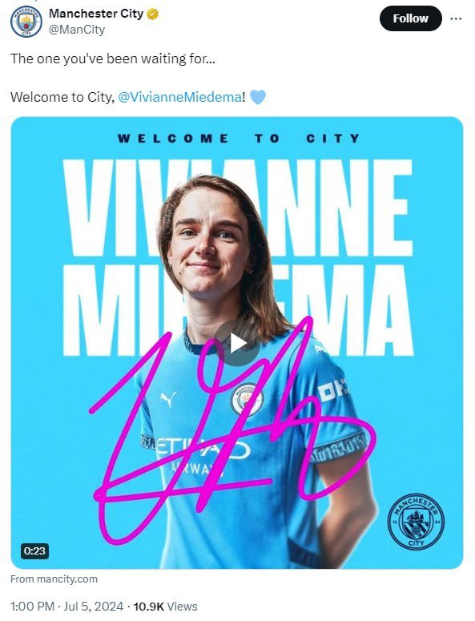Play the welcome video
The image size is (475, 621).
click(237, 343)
